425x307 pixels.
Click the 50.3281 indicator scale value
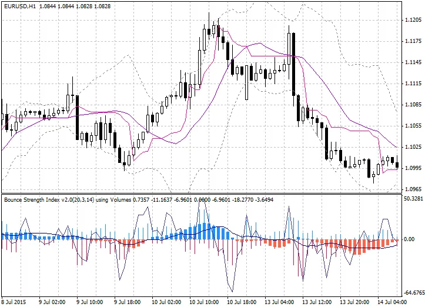[413, 200]
